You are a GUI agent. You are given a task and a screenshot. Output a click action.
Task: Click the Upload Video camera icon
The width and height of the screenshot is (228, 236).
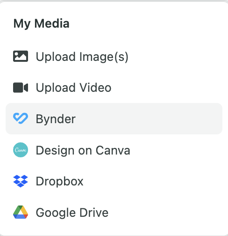click(21, 88)
